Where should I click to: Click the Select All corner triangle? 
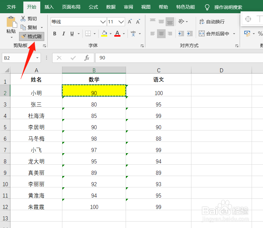(x=7, y=70)
